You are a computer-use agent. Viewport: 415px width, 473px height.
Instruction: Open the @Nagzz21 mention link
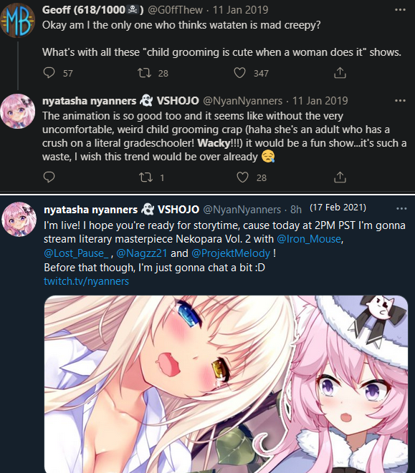point(141,253)
